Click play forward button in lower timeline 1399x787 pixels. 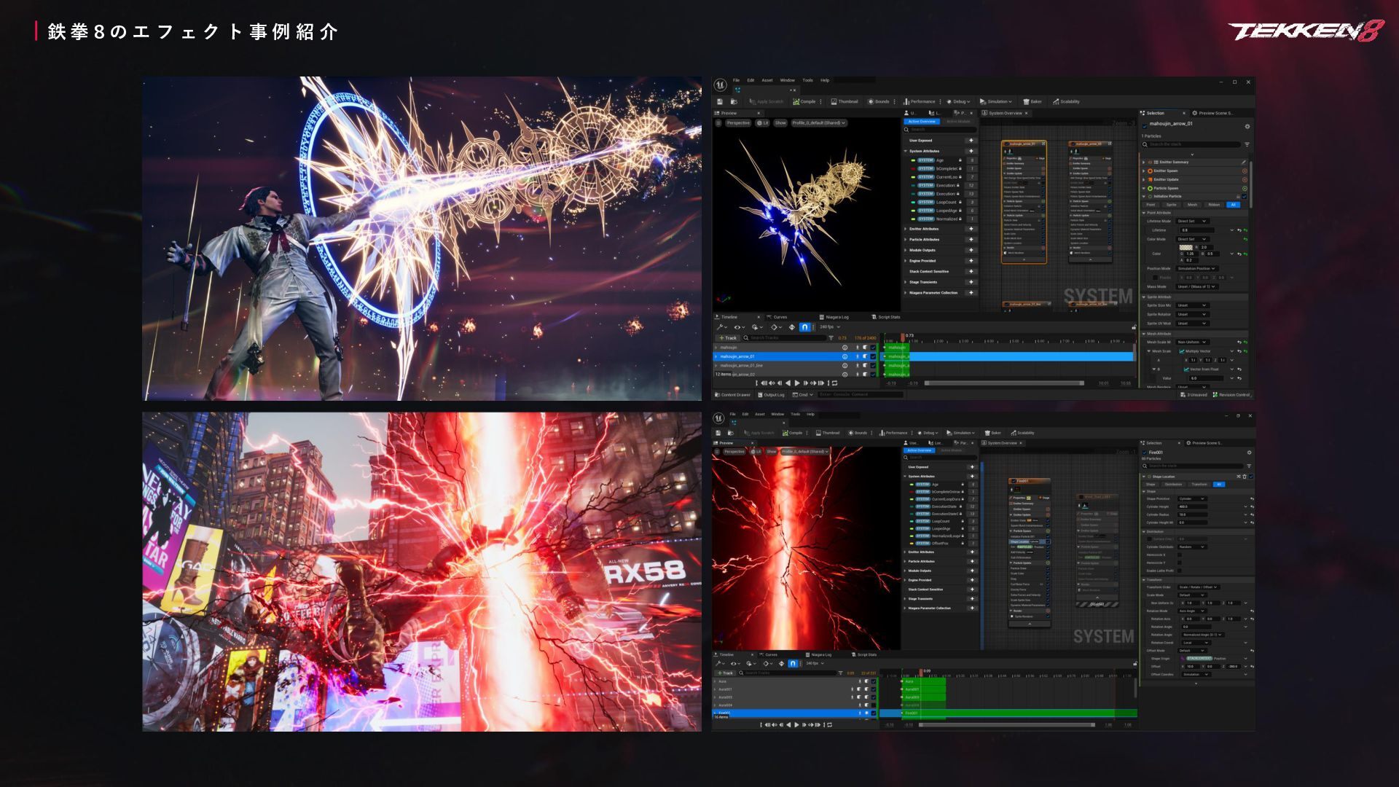[x=796, y=725]
